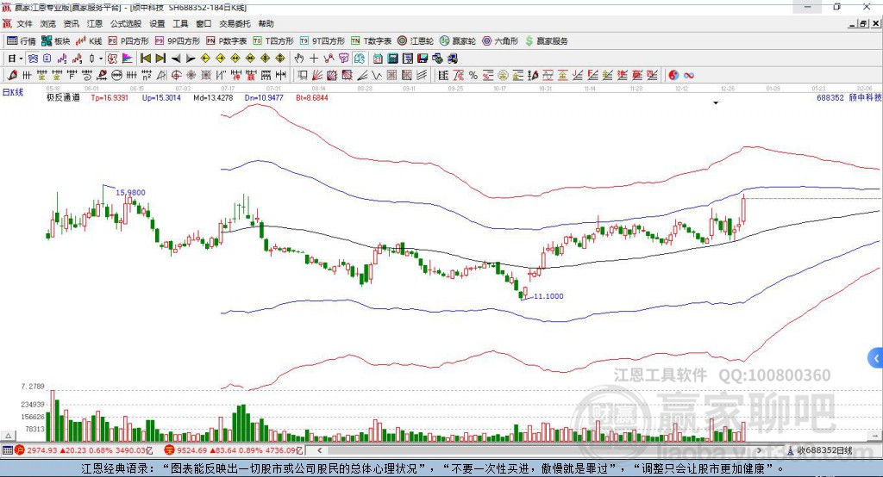883x477 pixels.
Task: Open the calculator icon
Action: point(392,59)
